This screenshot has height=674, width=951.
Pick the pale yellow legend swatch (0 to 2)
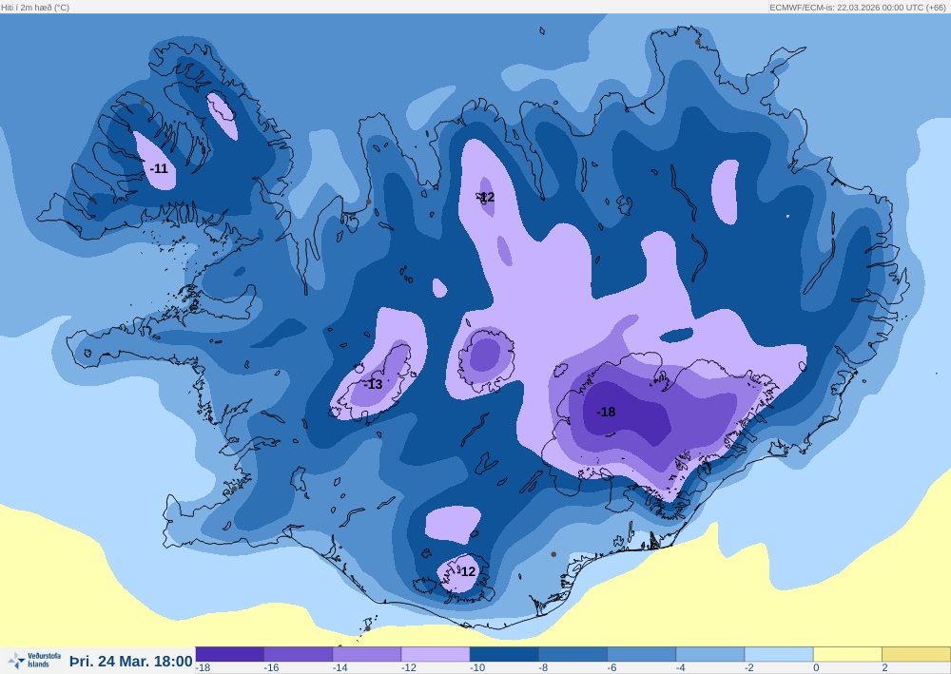(847, 654)
